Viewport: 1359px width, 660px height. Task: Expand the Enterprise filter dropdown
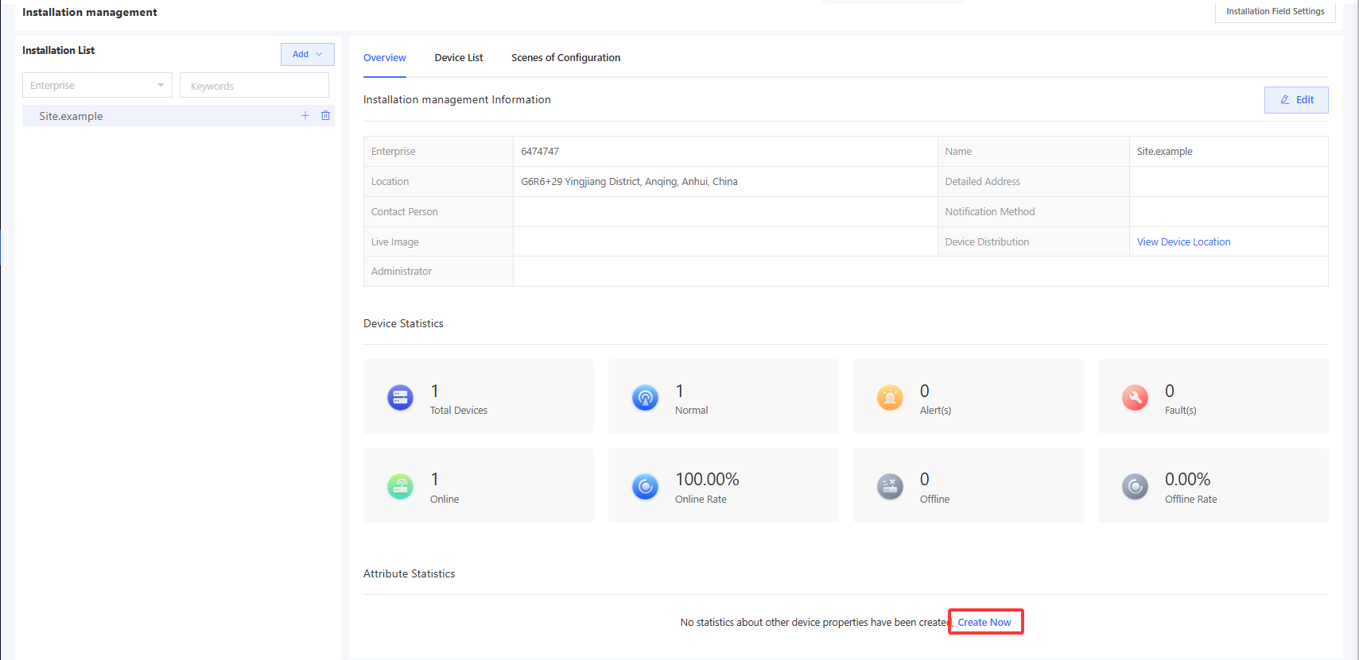click(x=97, y=85)
